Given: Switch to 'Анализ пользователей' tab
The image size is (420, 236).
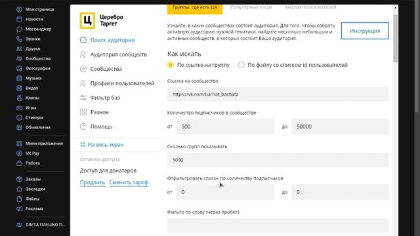Looking at the screenshot, I should click(x=310, y=7).
